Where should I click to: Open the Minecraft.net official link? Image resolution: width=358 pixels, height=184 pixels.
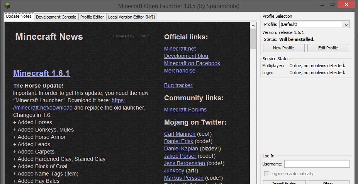tap(180, 49)
